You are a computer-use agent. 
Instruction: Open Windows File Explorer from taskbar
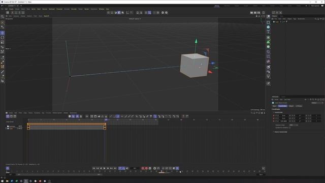tap(7, 181)
